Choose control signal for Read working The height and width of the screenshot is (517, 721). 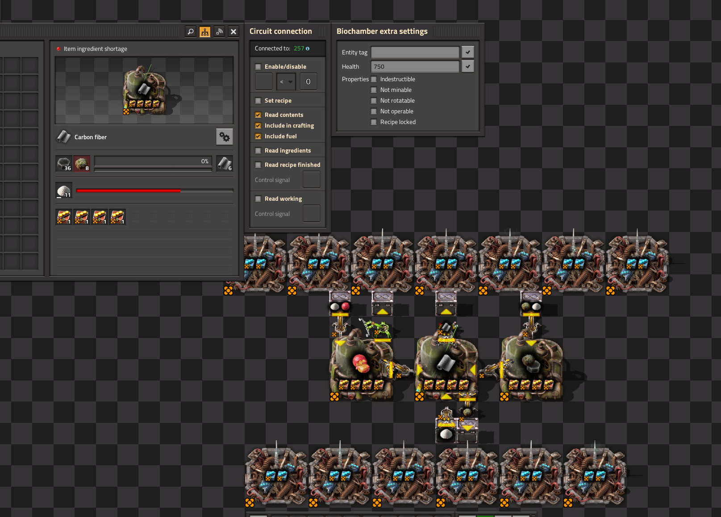312,214
